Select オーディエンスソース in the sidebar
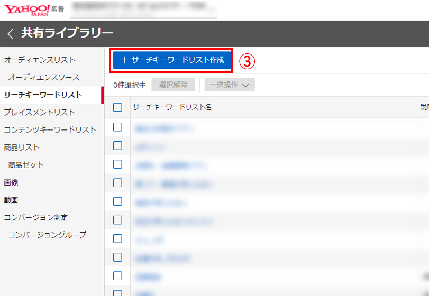This screenshot has width=429, height=296. 44,77
